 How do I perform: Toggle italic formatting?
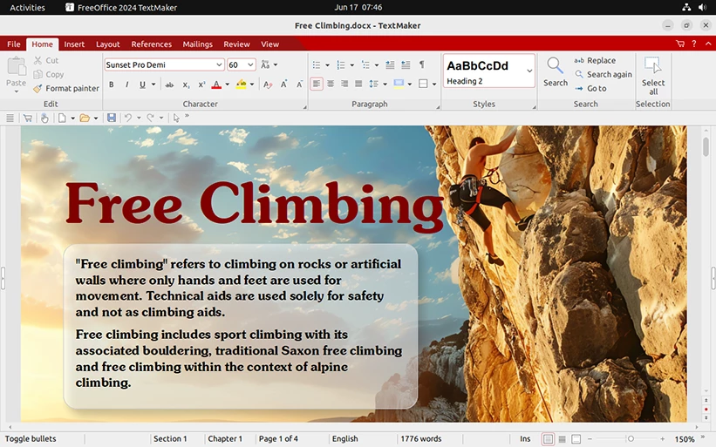click(x=126, y=85)
